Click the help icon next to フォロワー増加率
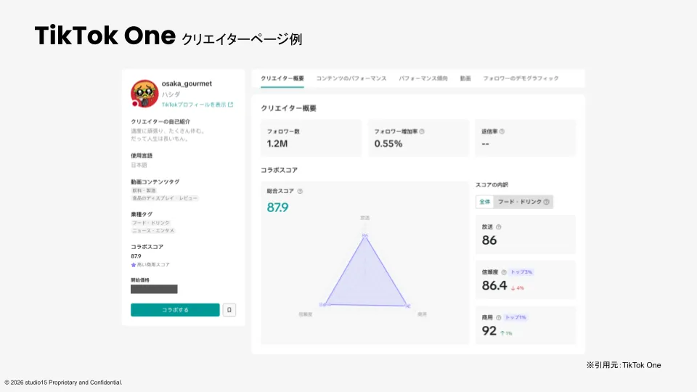Screen dimensions: 697x392 pos(422,131)
